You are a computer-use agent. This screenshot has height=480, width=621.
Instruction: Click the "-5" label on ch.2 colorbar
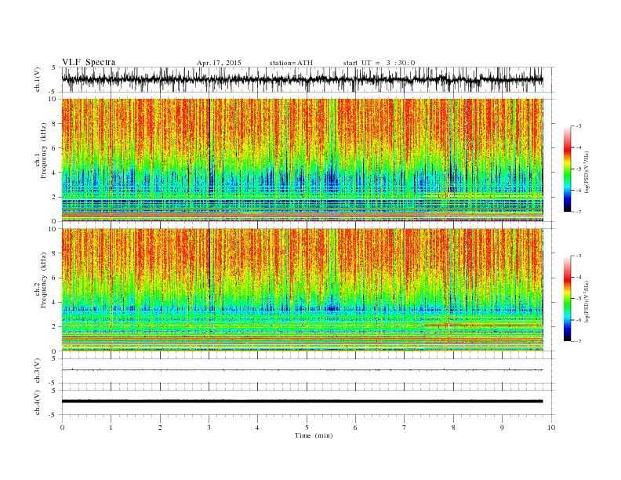[x=579, y=299]
